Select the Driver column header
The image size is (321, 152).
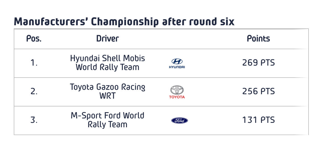point(107,39)
